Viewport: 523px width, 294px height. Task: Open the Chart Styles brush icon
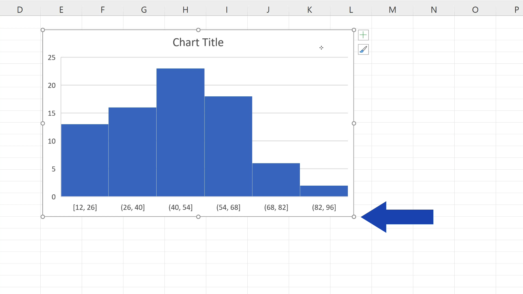point(363,50)
